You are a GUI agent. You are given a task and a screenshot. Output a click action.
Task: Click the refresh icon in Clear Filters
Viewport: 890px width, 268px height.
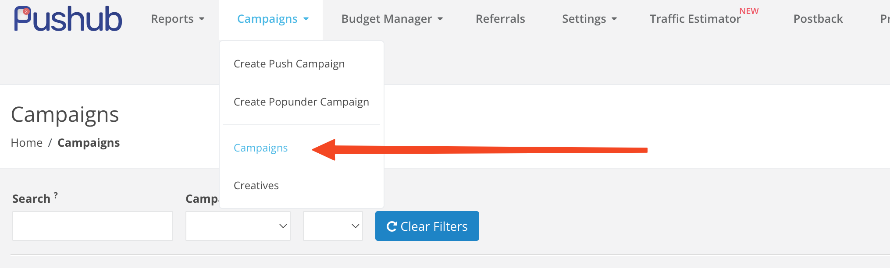[x=392, y=226]
